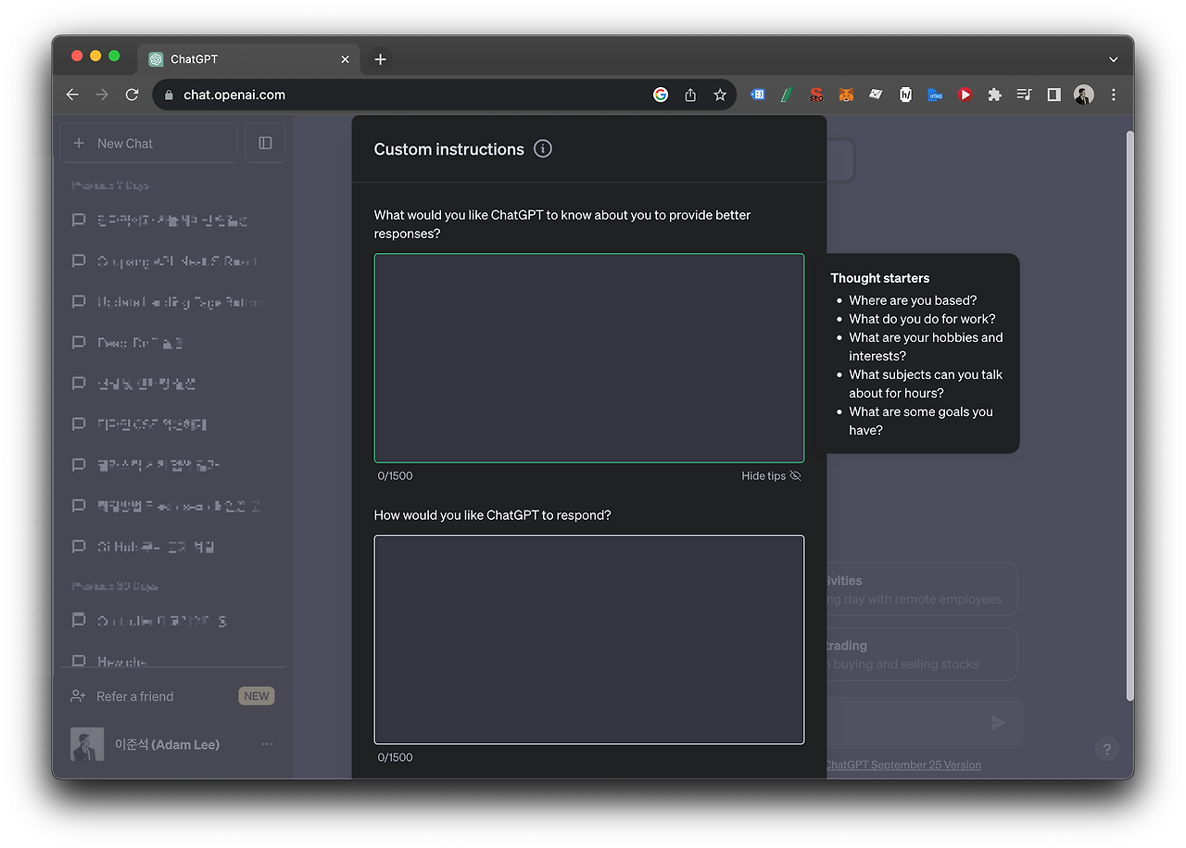Image resolution: width=1186 pixels, height=848 pixels.
Task: Open the h/ black-and-white extension icon
Action: tap(905, 95)
